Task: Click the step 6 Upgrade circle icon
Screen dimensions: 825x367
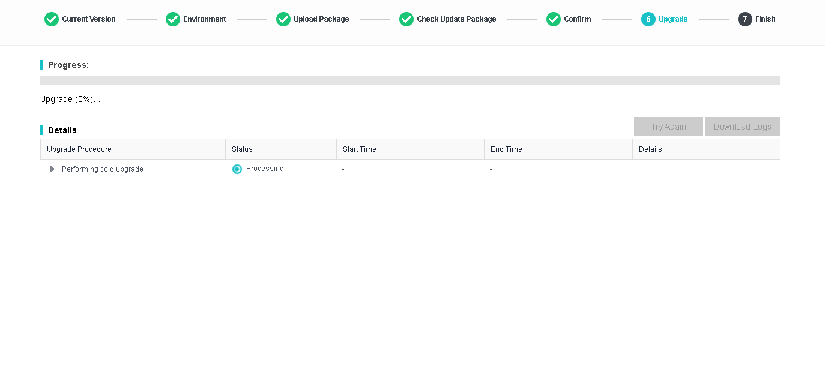Action: coord(648,19)
